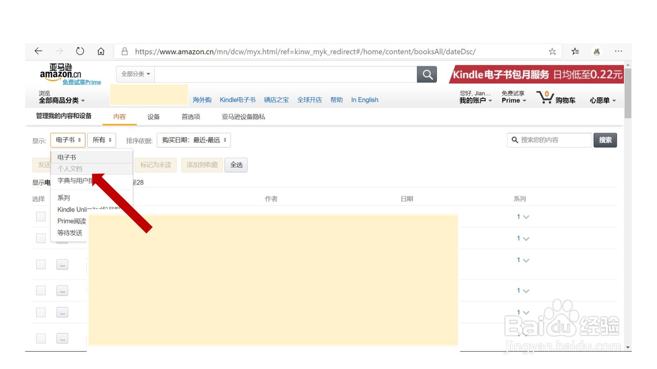Tick the first row checkbox

pyautogui.click(x=41, y=216)
